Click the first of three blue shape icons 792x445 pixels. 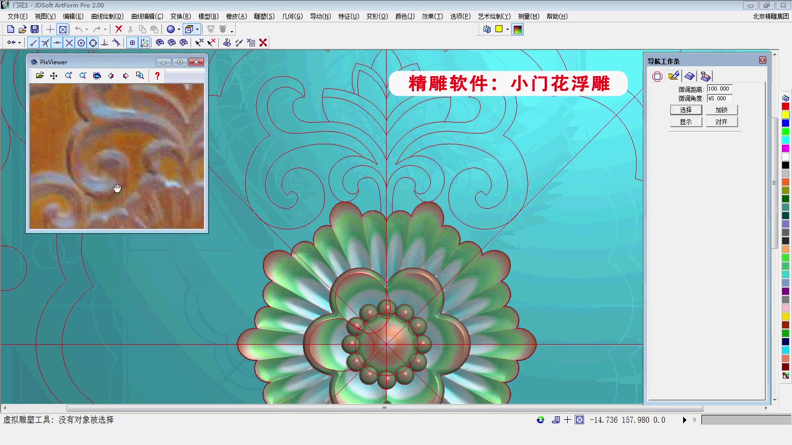(159, 43)
